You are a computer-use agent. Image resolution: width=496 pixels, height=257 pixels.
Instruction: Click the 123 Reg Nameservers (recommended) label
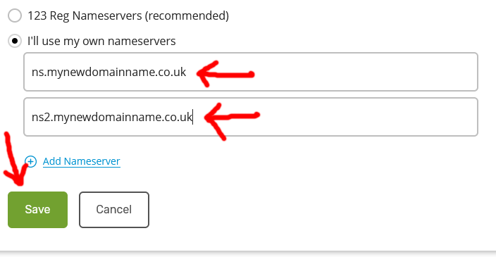128,15
